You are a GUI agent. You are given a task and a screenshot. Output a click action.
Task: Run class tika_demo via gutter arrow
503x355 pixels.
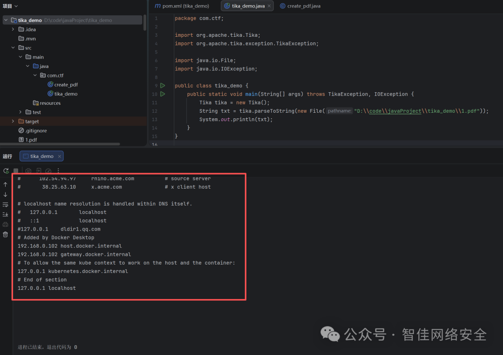point(163,86)
